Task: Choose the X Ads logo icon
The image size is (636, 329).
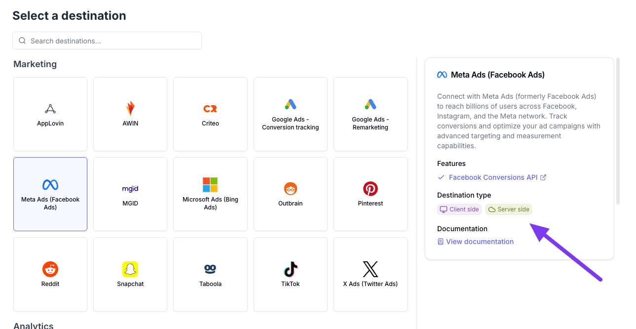Action: point(371,269)
